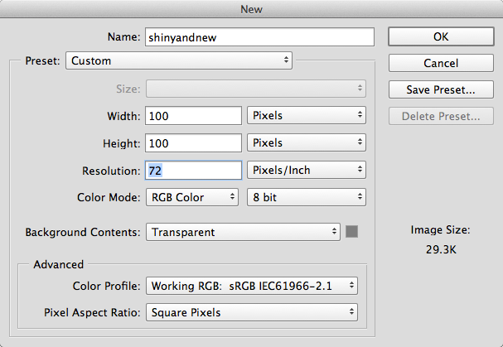Open Background Contents dropdown set to Transparent

point(243,232)
